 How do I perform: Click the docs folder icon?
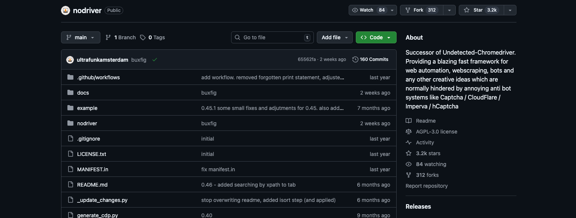[x=70, y=92]
